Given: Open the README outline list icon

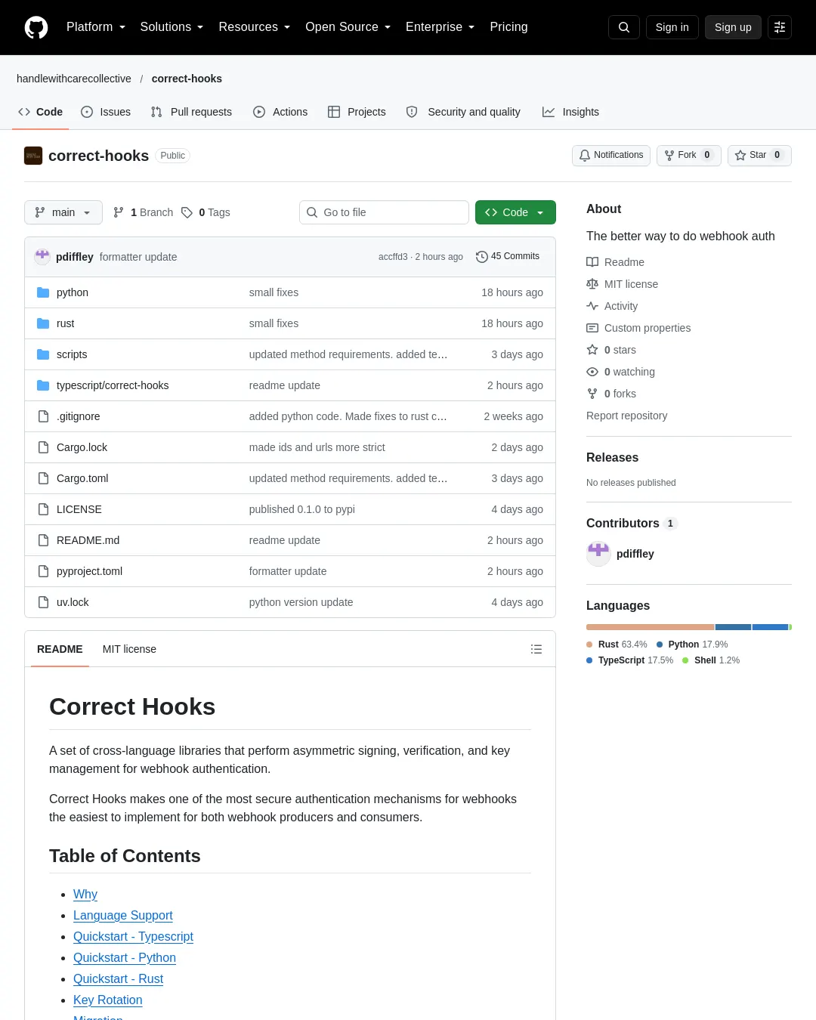Looking at the screenshot, I should click(x=536, y=649).
